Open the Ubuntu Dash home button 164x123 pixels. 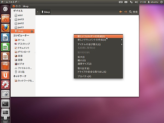[5, 9]
